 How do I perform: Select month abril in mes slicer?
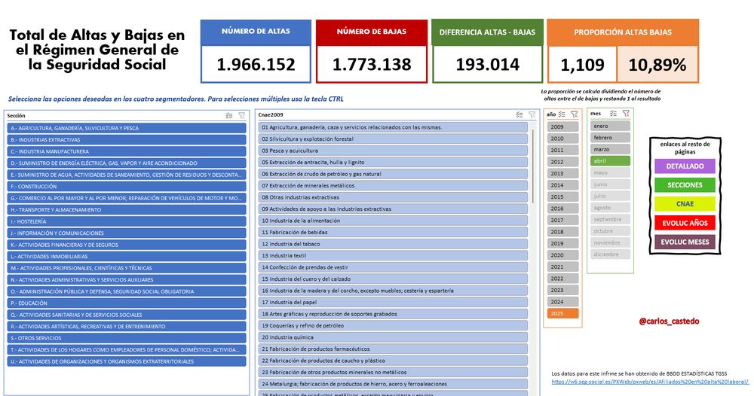pos(610,161)
